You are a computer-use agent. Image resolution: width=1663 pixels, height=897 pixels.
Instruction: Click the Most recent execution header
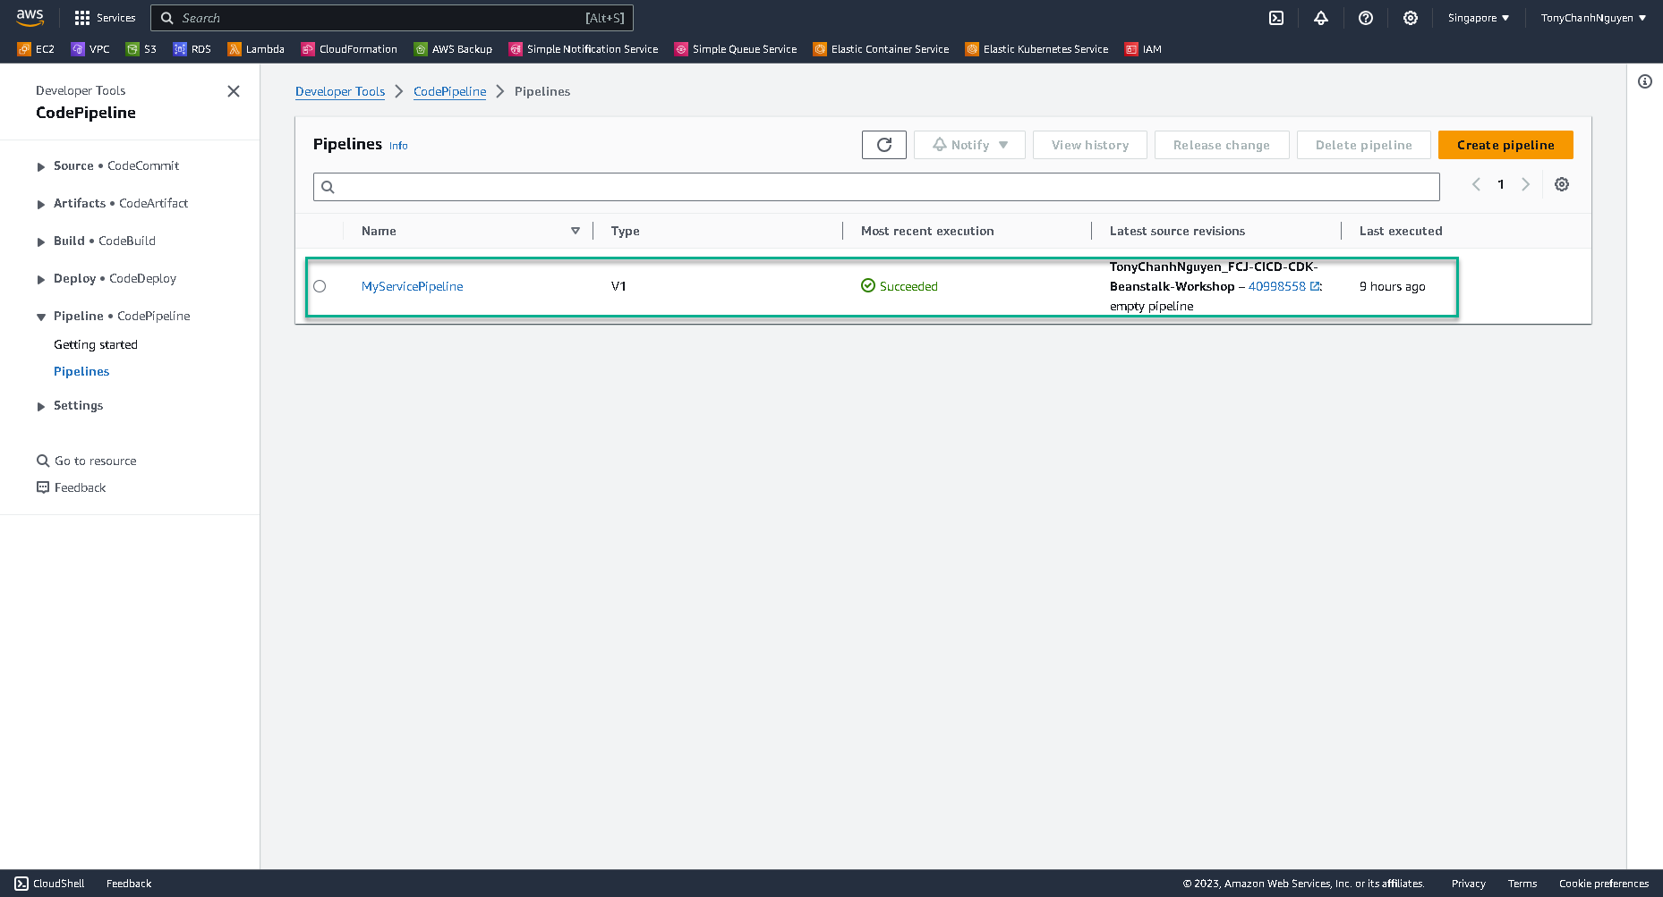tap(927, 231)
